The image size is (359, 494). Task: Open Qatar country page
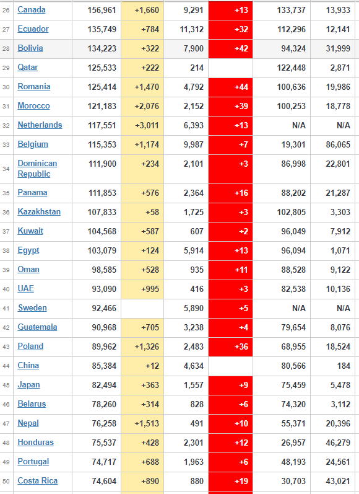click(28, 68)
